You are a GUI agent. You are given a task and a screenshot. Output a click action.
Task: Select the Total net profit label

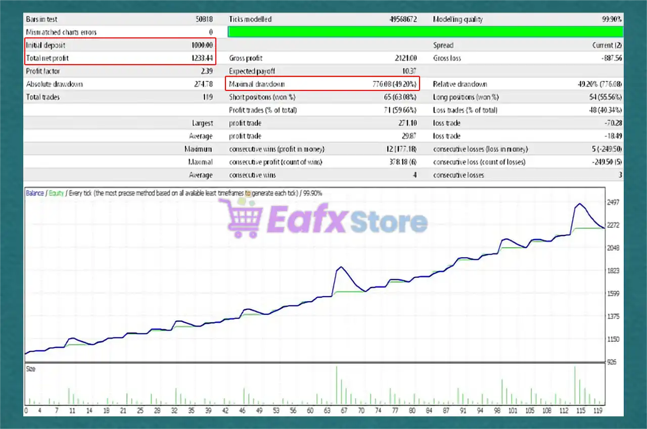point(48,58)
